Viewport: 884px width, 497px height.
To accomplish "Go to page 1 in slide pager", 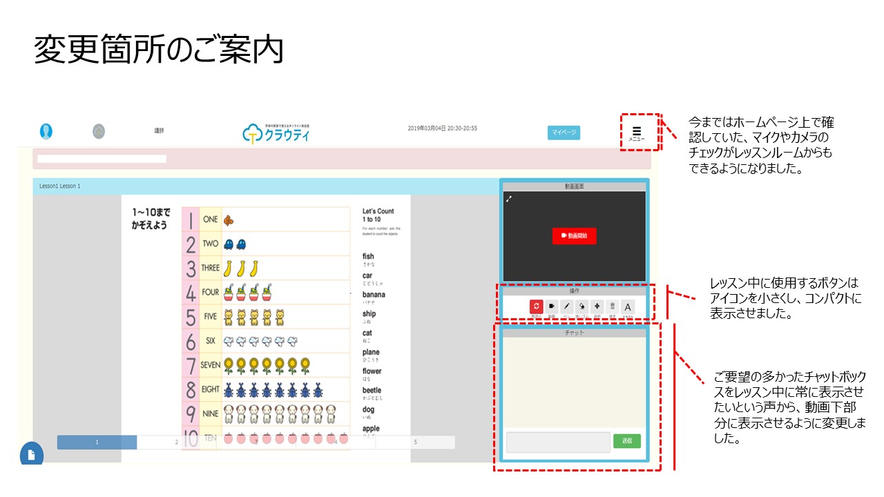I will [97, 442].
